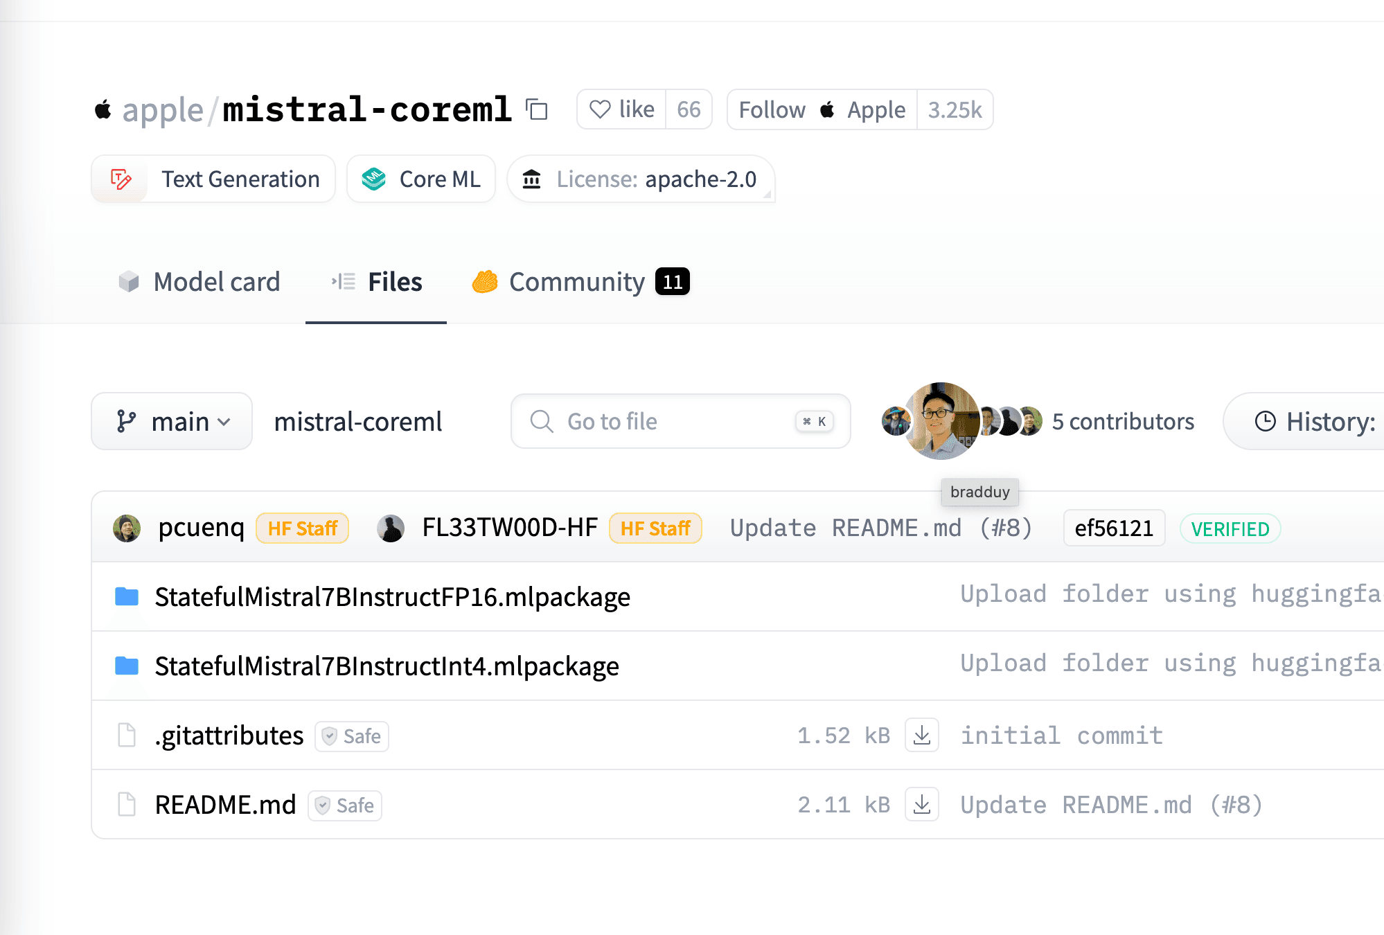Click the FP16 mlpackage folder icon
This screenshot has height=935, width=1384.
pos(127,596)
